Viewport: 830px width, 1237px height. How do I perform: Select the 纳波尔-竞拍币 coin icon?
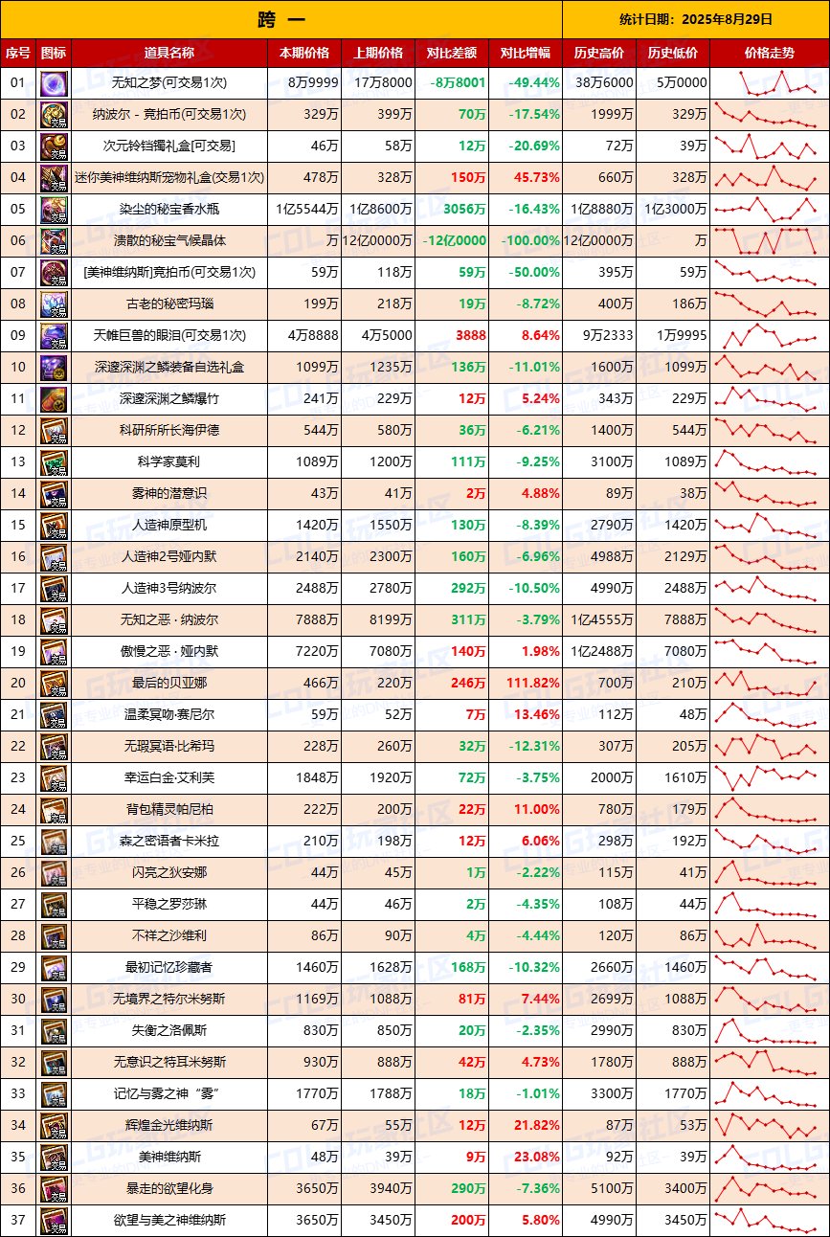coord(52,116)
